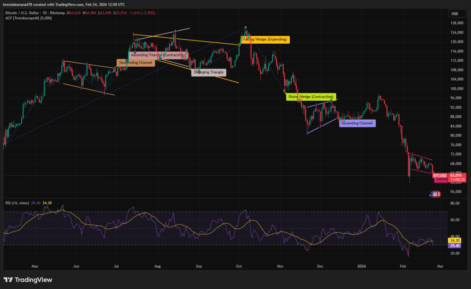The height and width of the screenshot is (289, 471).
Task: Click the 112,000 price axis label
Action: pyautogui.click(x=457, y=60)
